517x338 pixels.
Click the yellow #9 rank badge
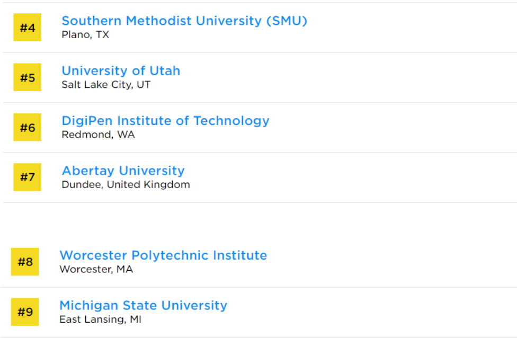(x=25, y=312)
